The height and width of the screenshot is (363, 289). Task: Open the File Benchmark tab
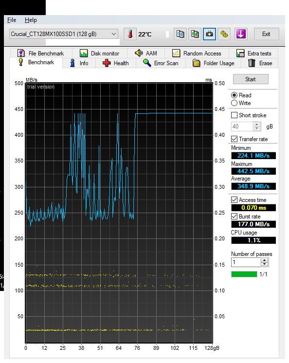[x=41, y=53]
